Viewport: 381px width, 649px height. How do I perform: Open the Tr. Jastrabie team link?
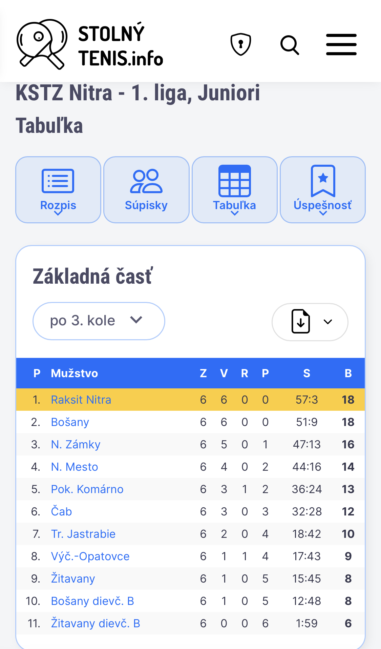pos(83,534)
